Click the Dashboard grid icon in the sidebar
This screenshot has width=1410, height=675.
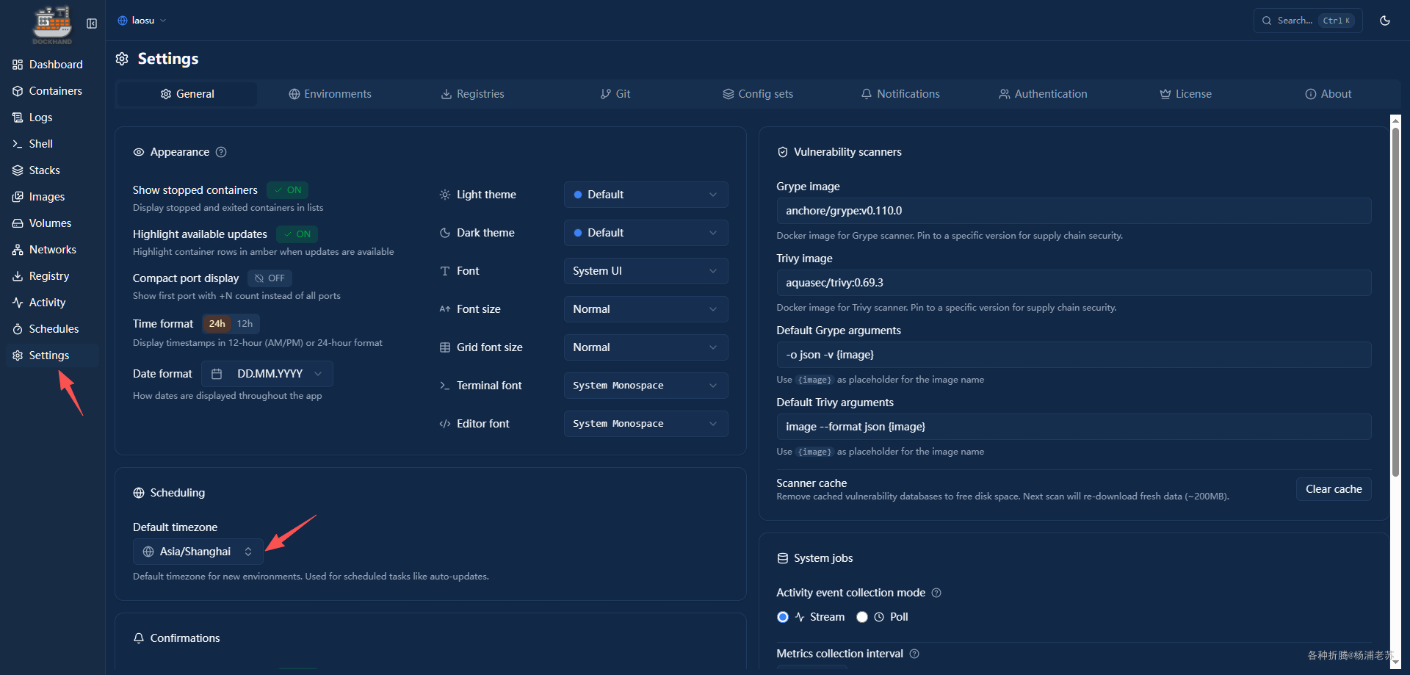coord(18,65)
